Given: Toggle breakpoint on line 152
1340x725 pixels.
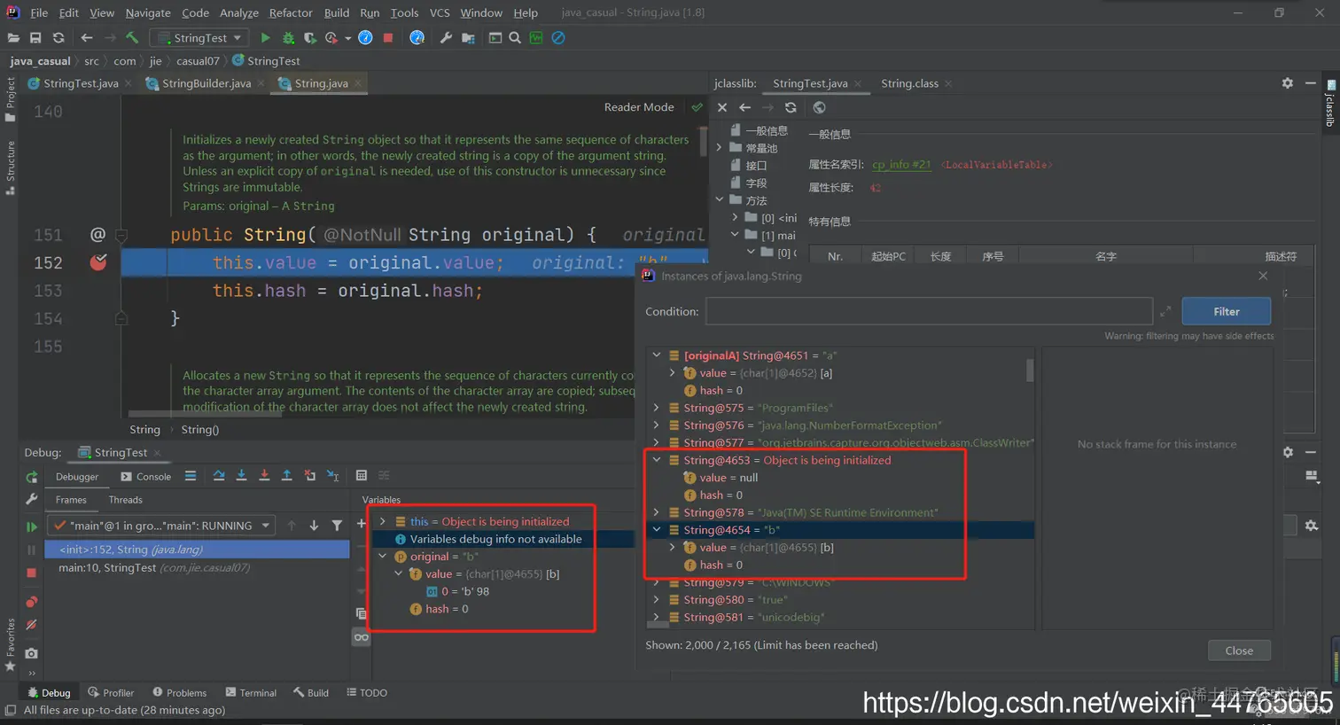Looking at the screenshot, I should point(98,262).
